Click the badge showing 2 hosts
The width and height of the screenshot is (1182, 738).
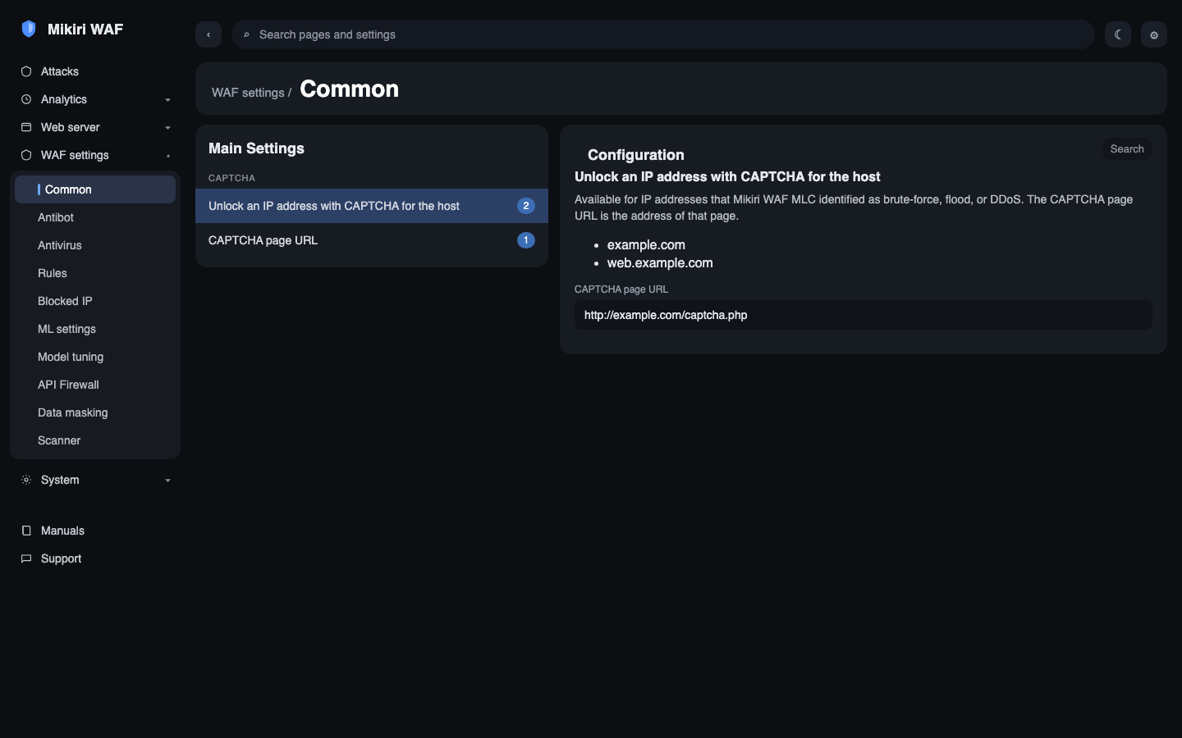coord(526,206)
